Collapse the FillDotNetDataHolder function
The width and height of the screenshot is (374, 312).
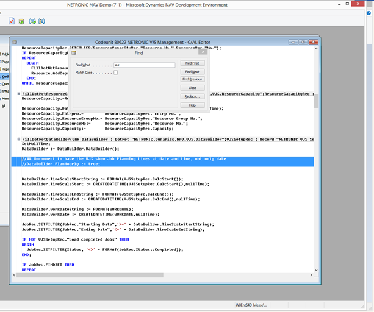[x=18, y=139]
